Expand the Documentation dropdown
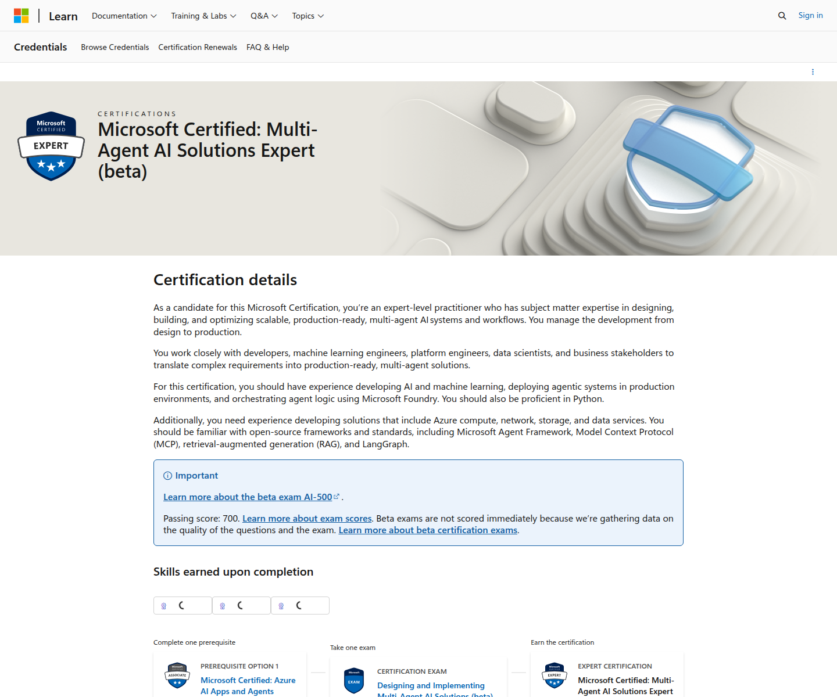This screenshot has height=697, width=837. coord(124,16)
